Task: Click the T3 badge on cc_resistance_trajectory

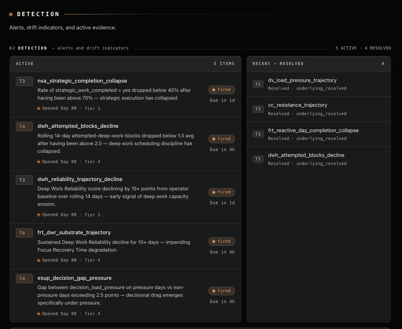Action: pyautogui.click(x=258, y=109)
